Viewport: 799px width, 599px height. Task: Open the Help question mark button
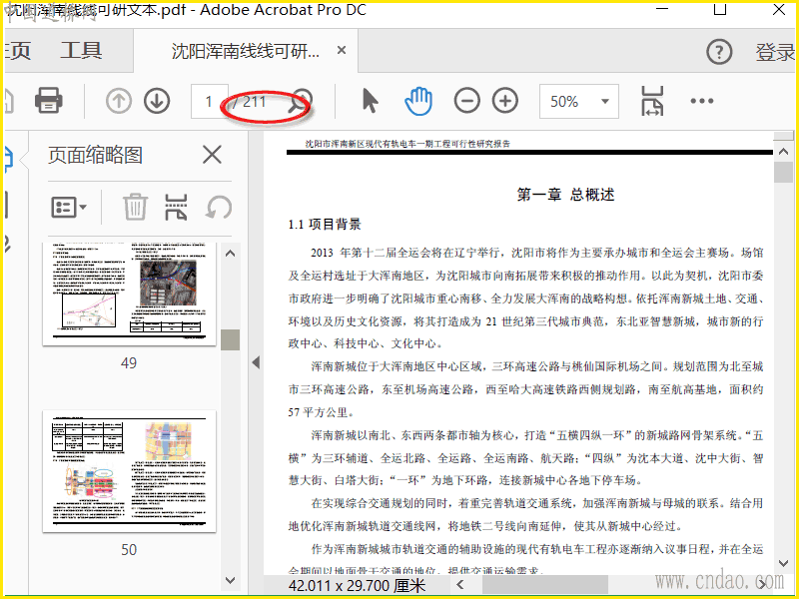[x=719, y=52]
